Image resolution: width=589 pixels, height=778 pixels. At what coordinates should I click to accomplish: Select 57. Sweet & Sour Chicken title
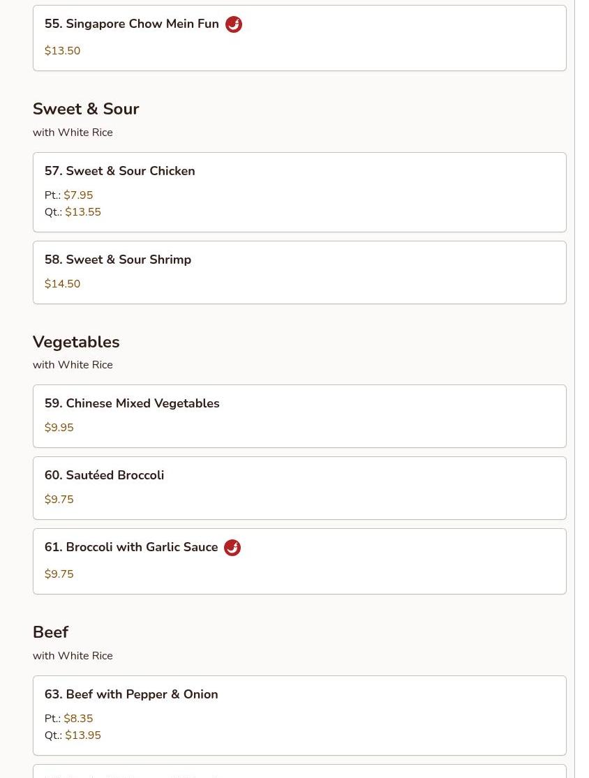click(x=120, y=171)
